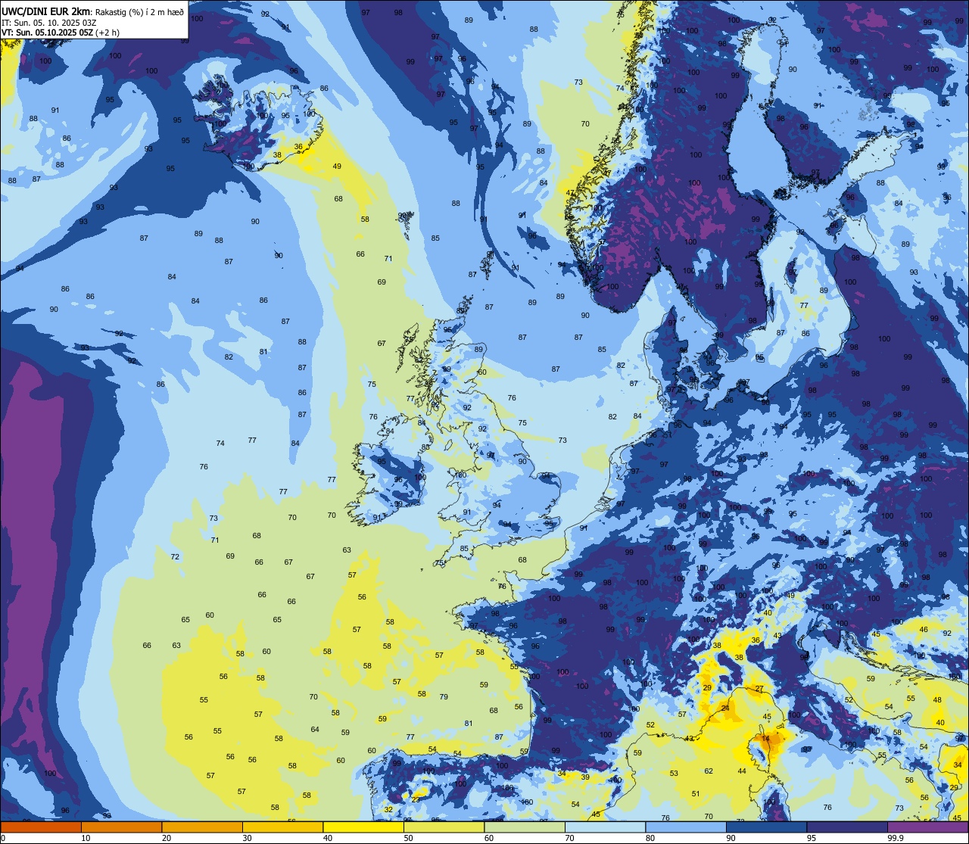Viewport: 969px width, 844px height.
Task: Click the 50–60 pale yellow legend segment
Action: point(444,827)
